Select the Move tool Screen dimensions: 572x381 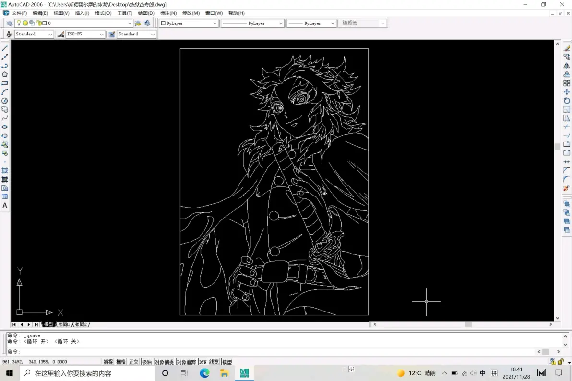(567, 92)
